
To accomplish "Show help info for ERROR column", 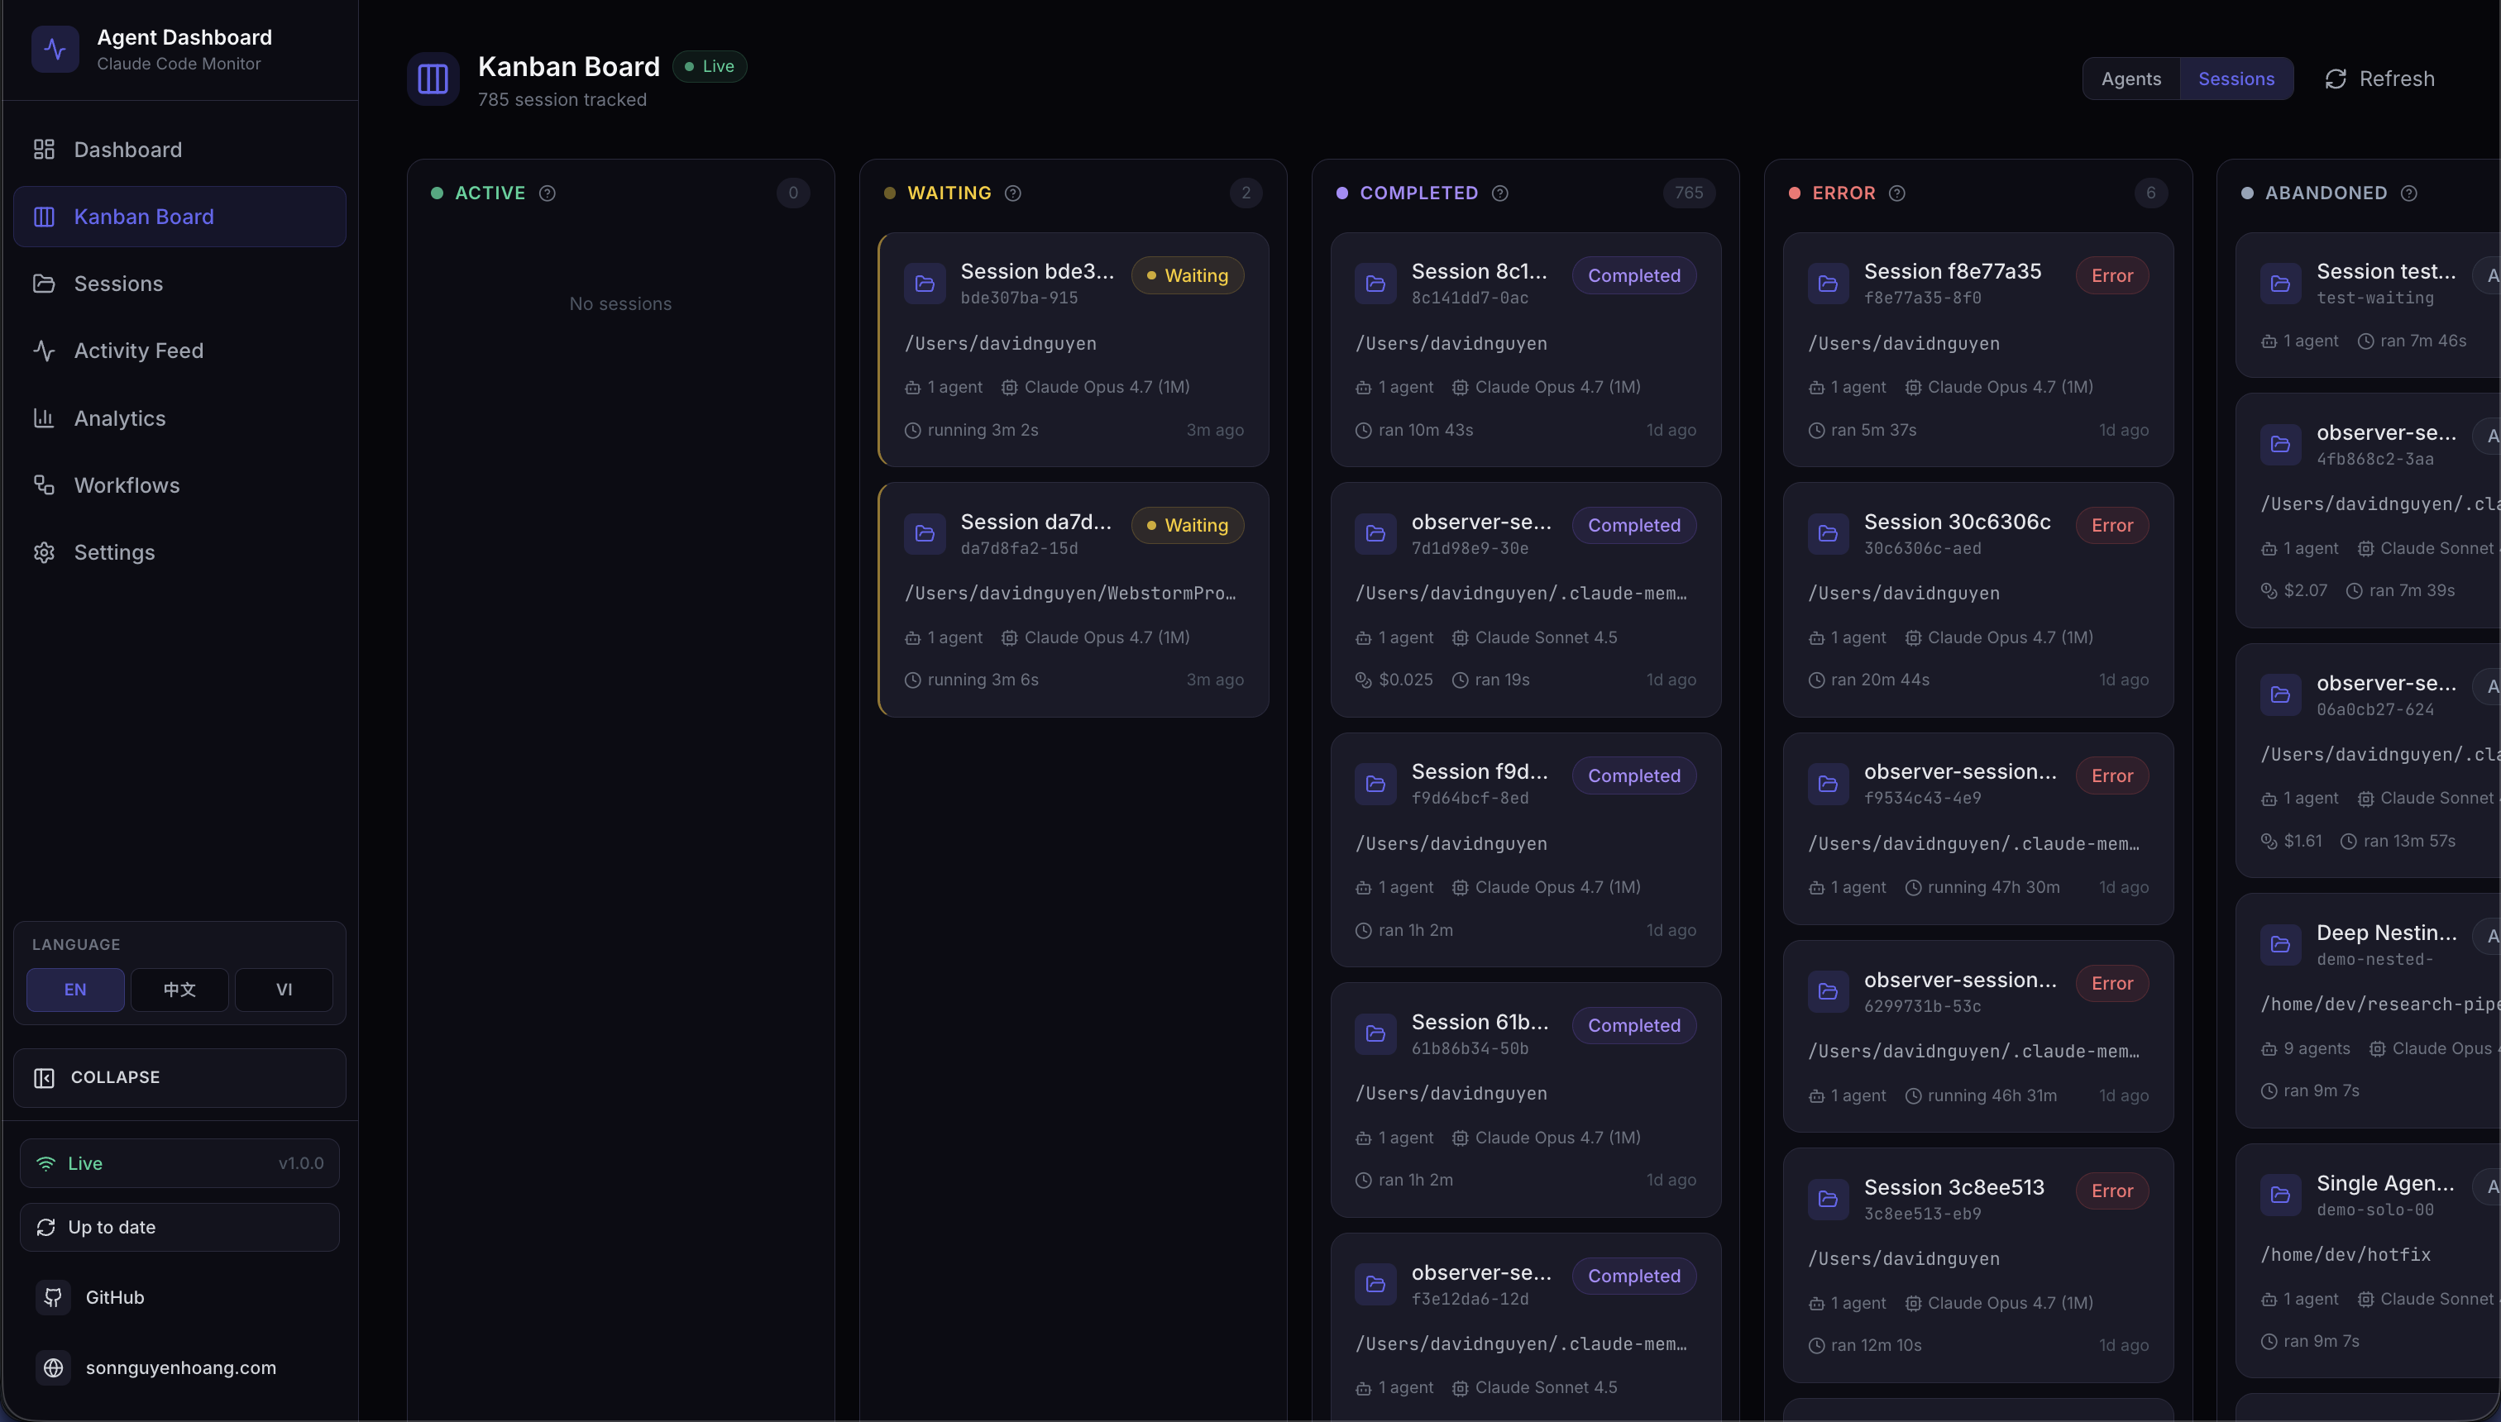I will (1896, 193).
